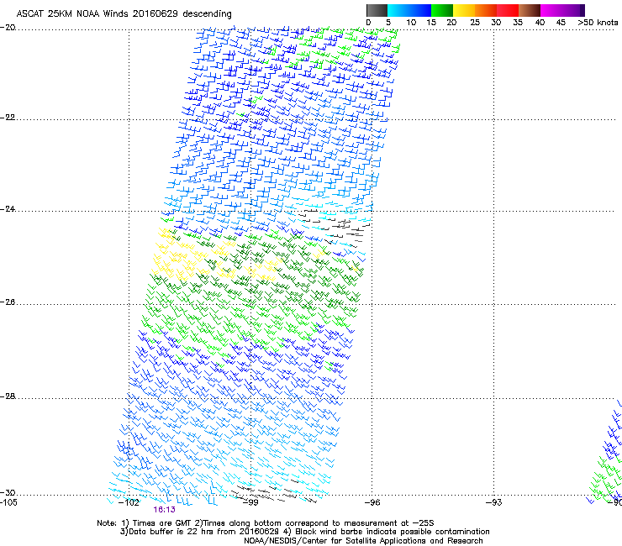Click the longitude label -105
This screenshot has height=546, width=622.
click(x=8, y=502)
